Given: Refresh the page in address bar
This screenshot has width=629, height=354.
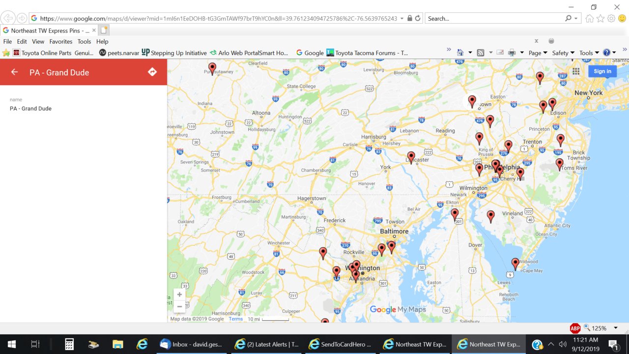Looking at the screenshot, I should [418, 18].
